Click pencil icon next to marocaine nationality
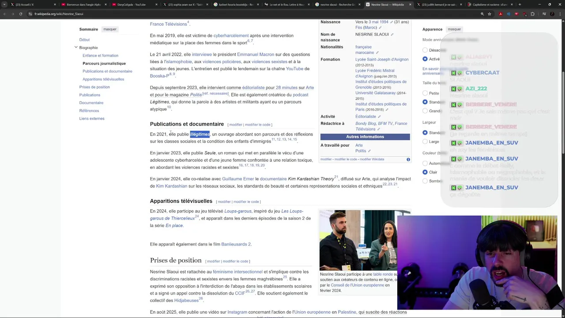The width and height of the screenshot is (565, 318). (x=377, y=53)
